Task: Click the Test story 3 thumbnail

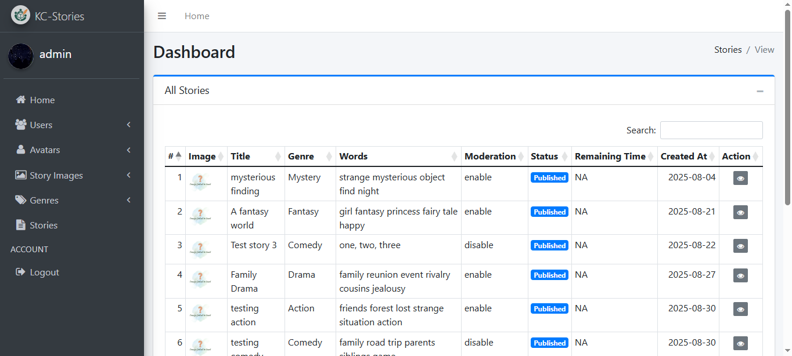Action: coord(200,250)
